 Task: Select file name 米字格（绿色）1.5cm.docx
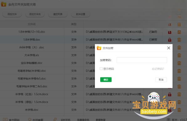coord(32,102)
